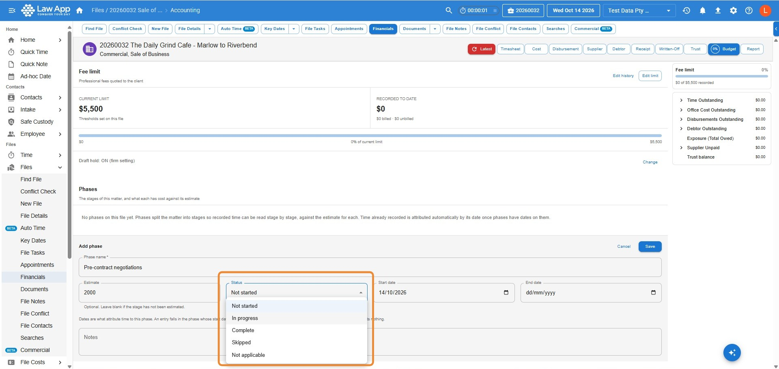Open the search magnifier icon
The image size is (779, 369).
click(449, 11)
